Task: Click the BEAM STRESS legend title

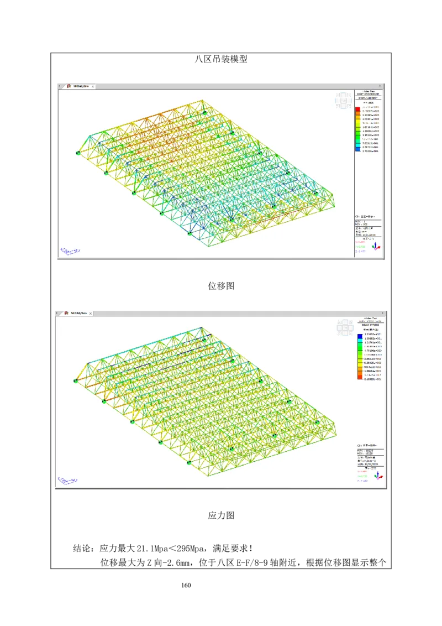Action: (x=369, y=326)
